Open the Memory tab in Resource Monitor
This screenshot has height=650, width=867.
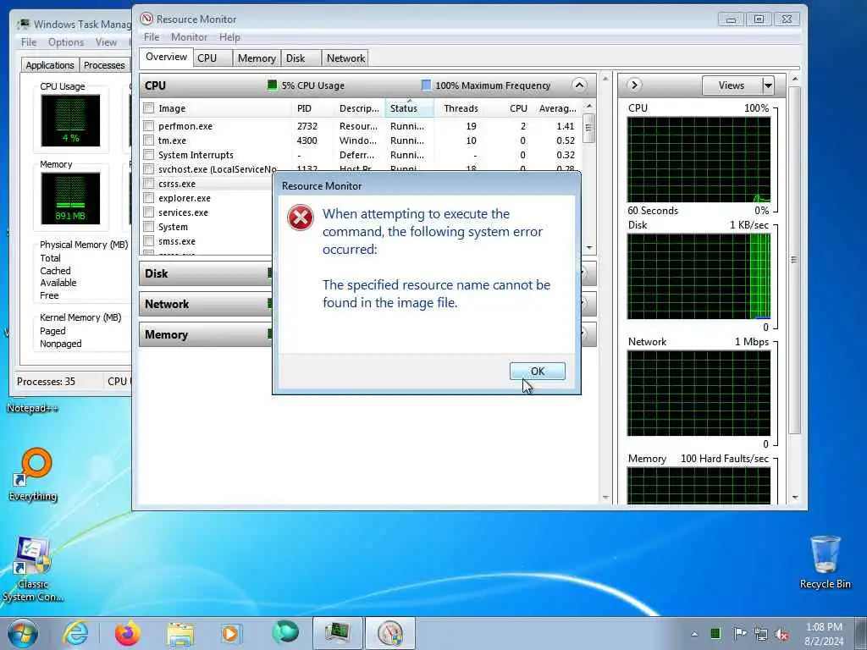coord(257,58)
